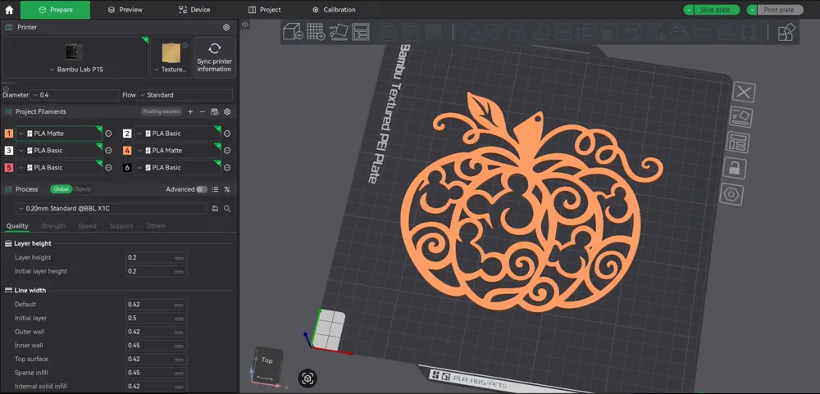Click the Home icon
The width and height of the screenshot is (820, 394).
[x=9, y=9]
